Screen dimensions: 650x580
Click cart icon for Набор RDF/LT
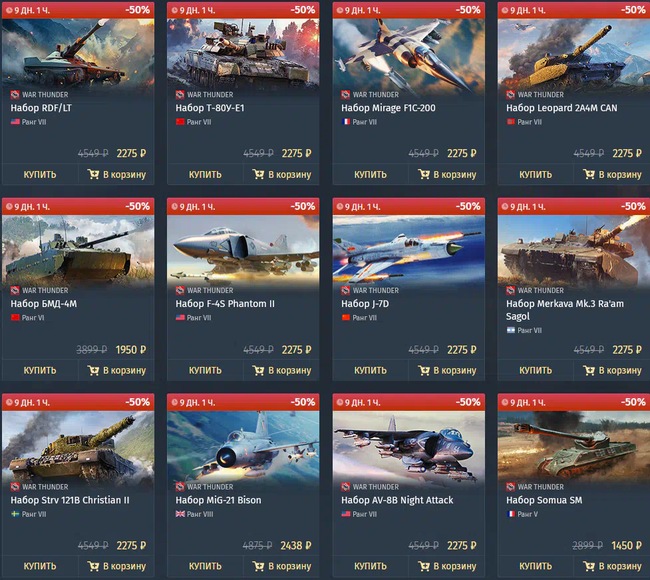(x=93, y=174)
